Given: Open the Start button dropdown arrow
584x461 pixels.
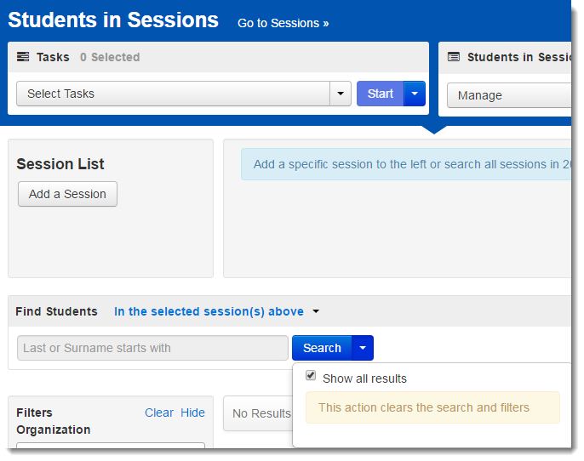Looking at the screenshot, I should coord(415,94).
